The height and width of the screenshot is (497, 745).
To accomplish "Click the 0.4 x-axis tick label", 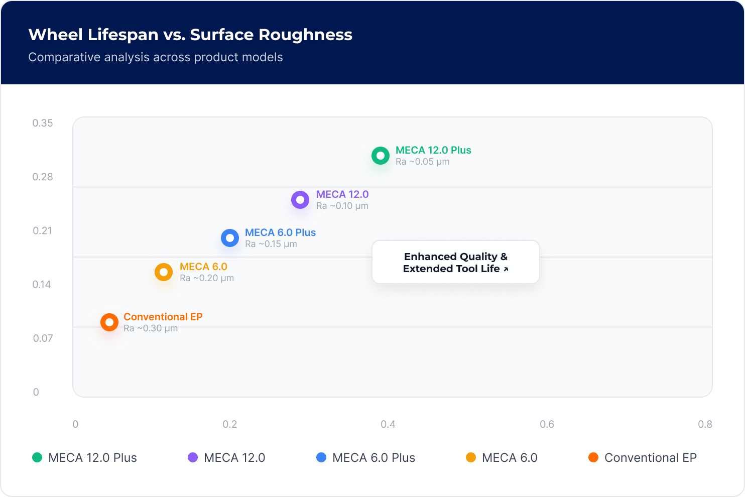I will (x=388, y=424).
